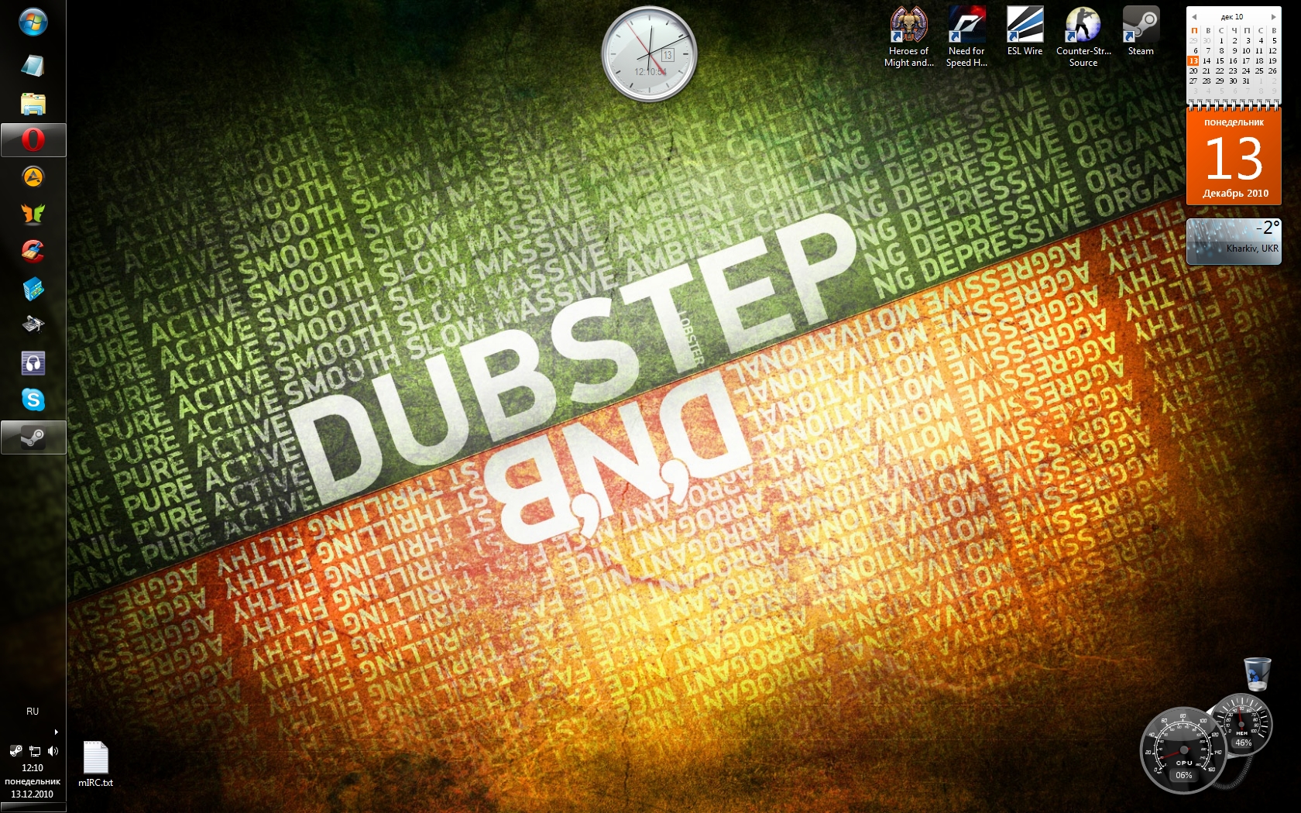Click the analog clock gadget
Screen dimensions: 1301x813
pos(650,54)
